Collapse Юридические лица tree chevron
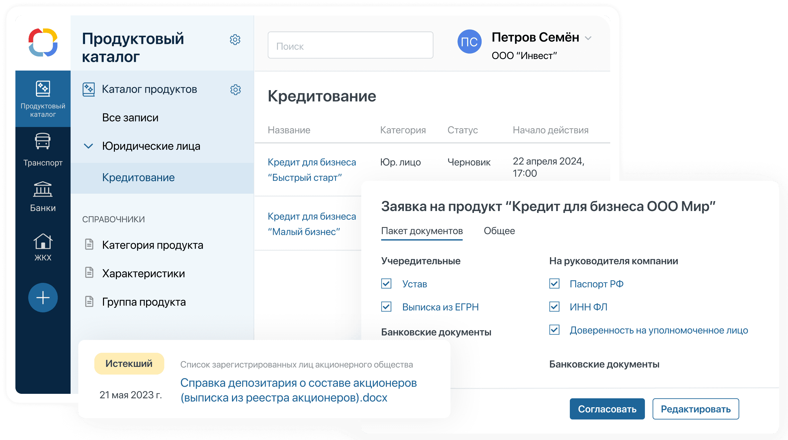Image resolution: width=788 pixels, height=440 pixels. click(88, 146)
